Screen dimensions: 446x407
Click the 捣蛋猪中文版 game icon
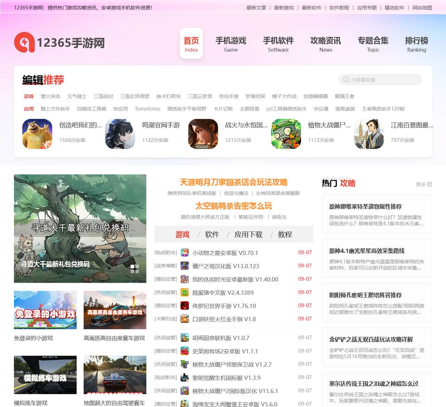[x=185, y=292]
